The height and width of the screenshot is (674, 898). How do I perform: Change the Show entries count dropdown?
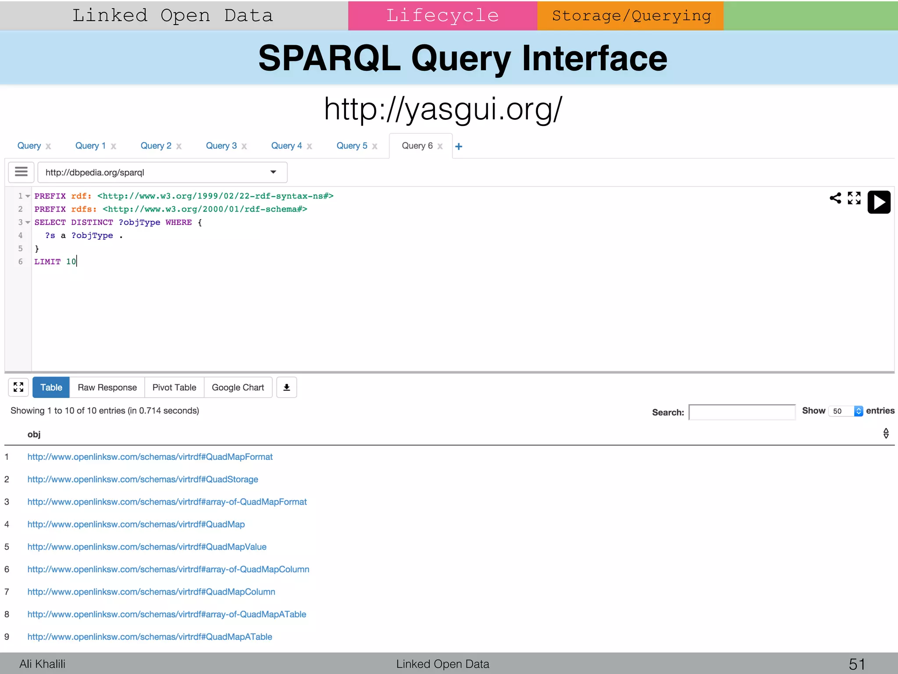click(845, 411)
